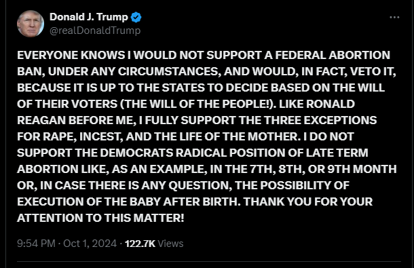Click the Oct 1, 2024 date

90,244
